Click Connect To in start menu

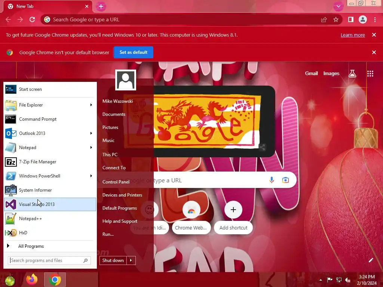coord(114,168)
